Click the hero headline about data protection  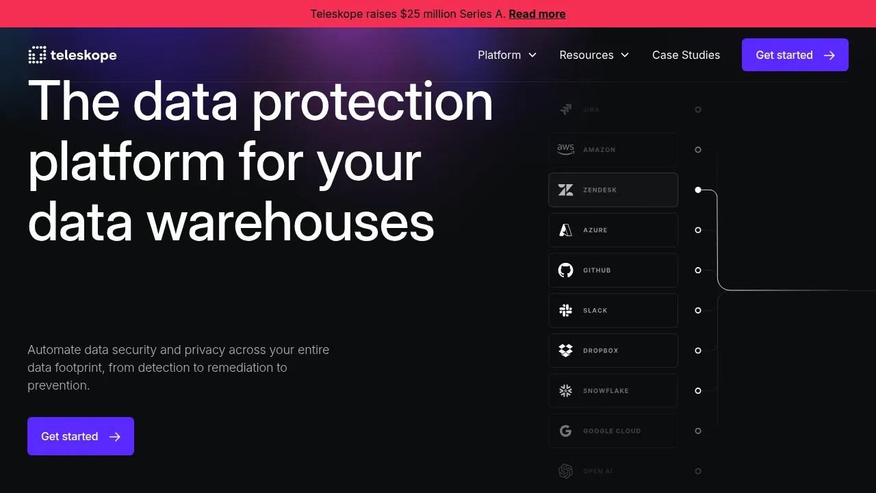(x=260, y=162)
